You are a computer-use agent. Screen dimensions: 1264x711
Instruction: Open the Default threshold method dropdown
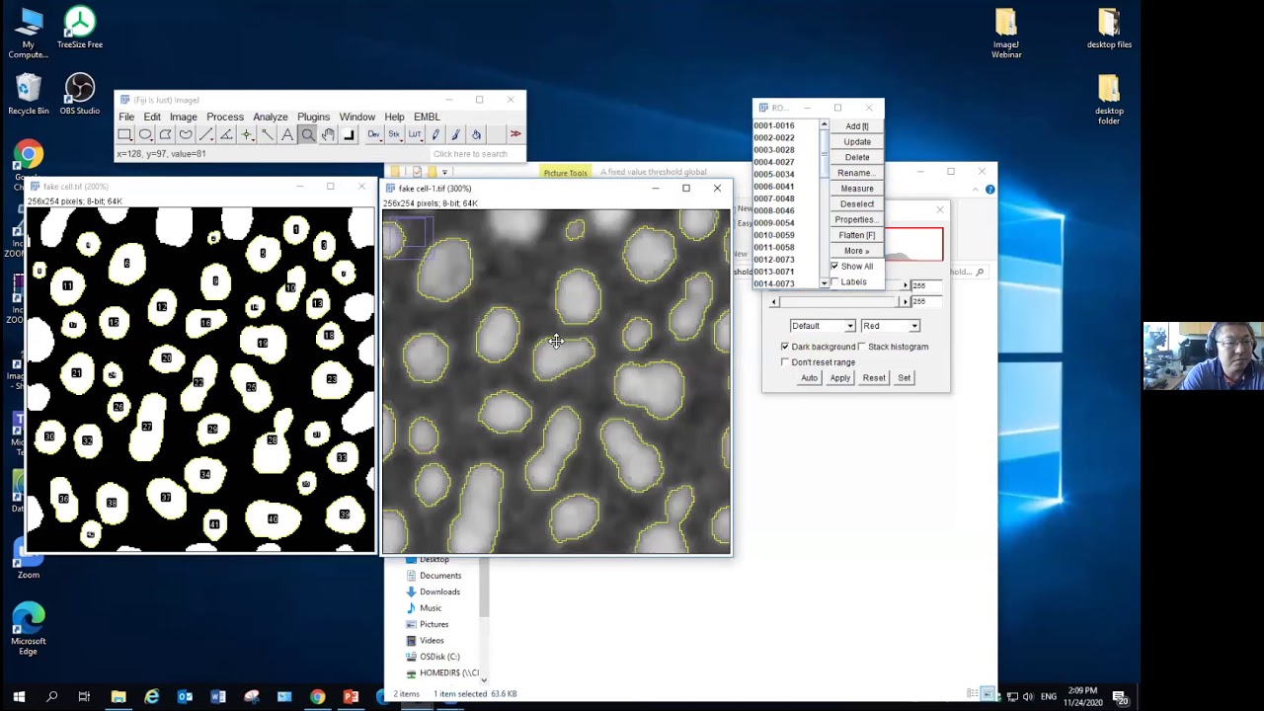(822, 326)
